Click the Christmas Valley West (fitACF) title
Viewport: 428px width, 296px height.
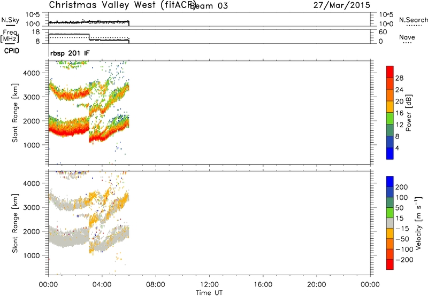123,5
